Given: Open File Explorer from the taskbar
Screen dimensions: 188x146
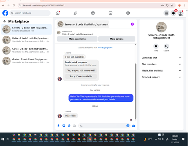Looking at the screenshot, I should (x=19, y=135).
